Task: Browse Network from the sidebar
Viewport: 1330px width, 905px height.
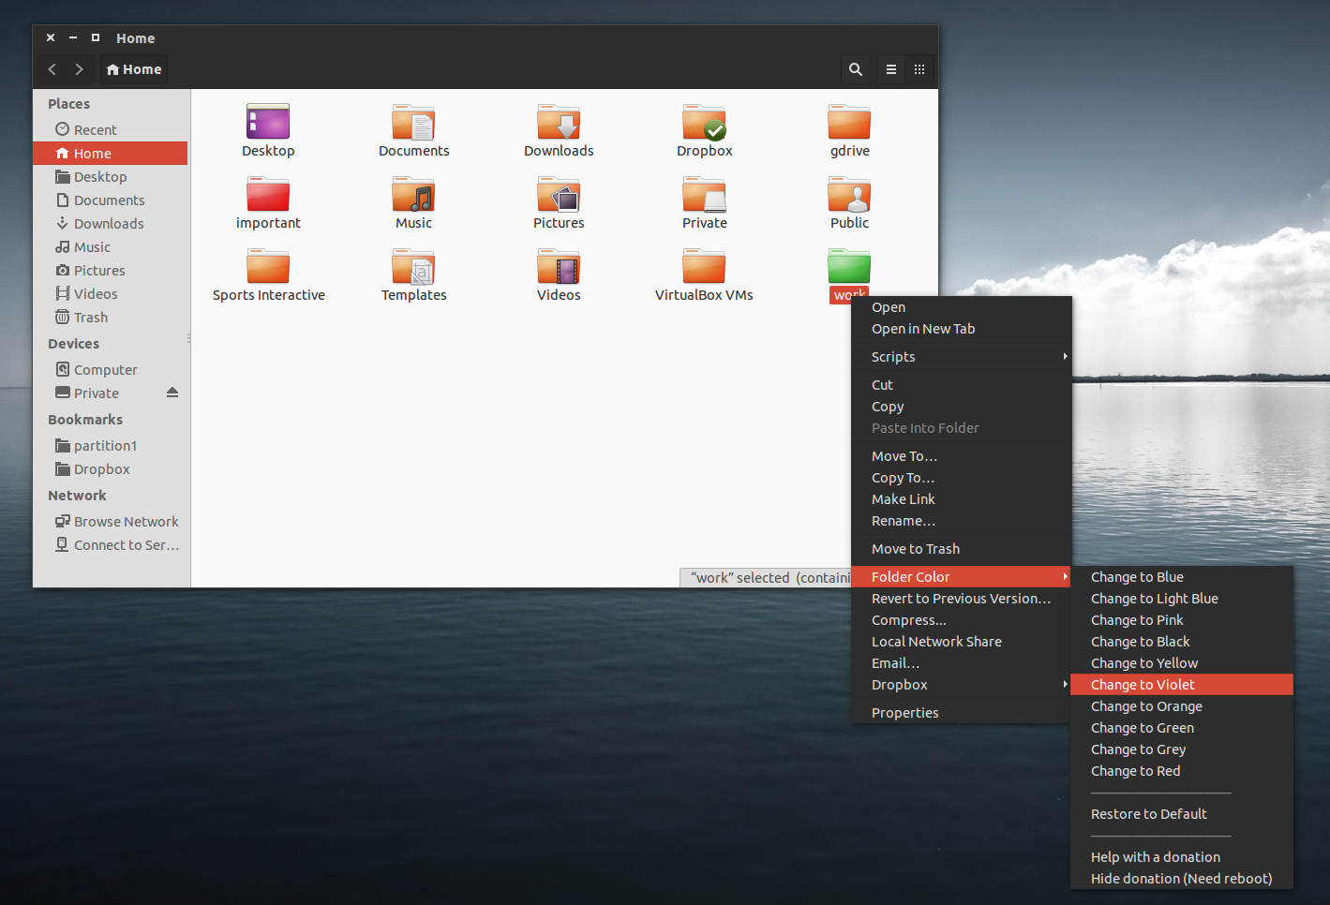Action: (126, 521)
